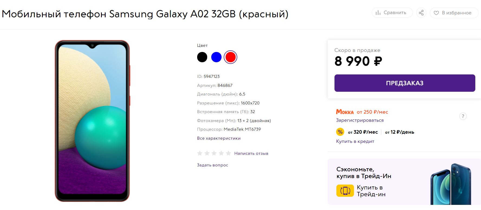Screen dimensions: 481x210
Task: Select the black color option
Action: coord(202,57)
